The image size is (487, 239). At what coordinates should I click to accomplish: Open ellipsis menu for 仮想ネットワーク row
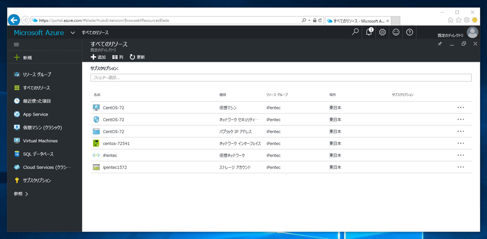pyautogui.click(x=460, y=155)
